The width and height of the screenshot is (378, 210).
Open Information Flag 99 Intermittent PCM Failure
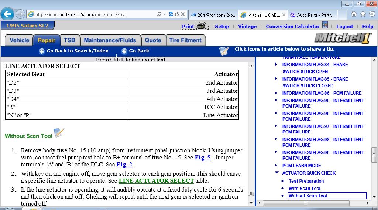(x=323, y=155)
